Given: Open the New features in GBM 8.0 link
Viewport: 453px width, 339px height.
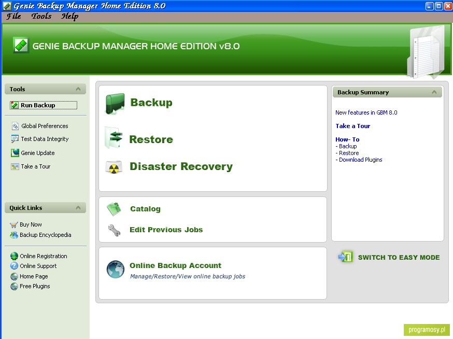Looking at the screenshot, I should tap(366, 112).
